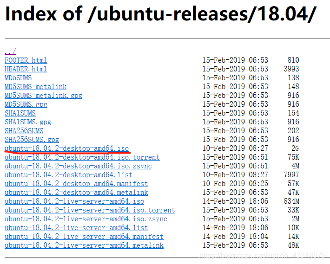330x264 pixels.
Task: Click the MD5SUMS file link
Action: point(18,77)
